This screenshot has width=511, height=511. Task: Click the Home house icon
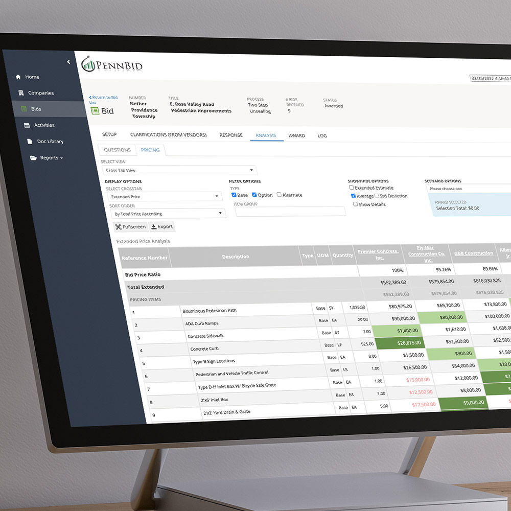pyautogui.click(x=18, y=77)
